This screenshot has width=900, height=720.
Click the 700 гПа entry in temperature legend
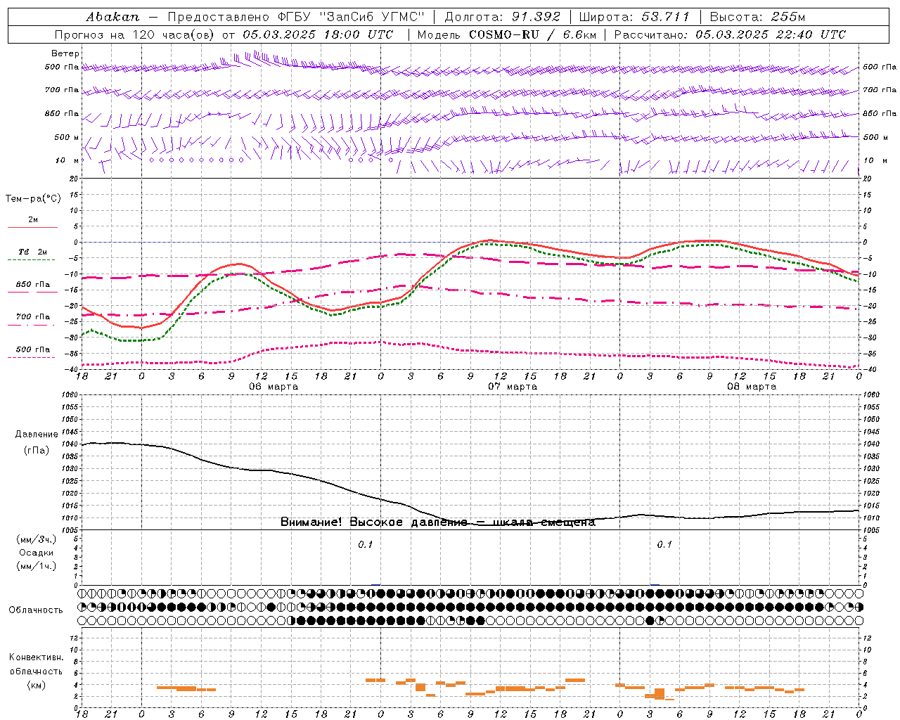tap(32, 317)
